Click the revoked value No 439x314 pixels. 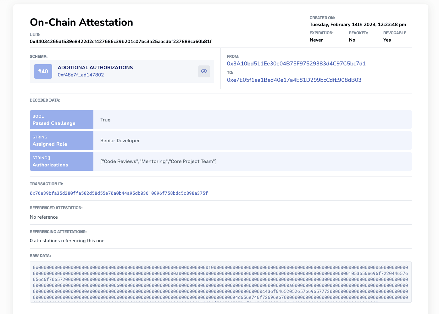(x=352, y=40)
